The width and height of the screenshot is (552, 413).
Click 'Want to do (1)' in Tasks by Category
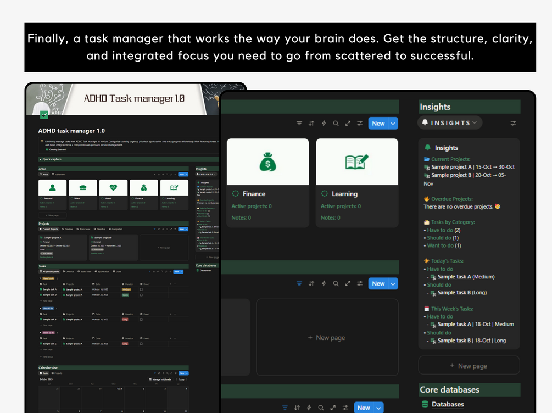[444, 245]
